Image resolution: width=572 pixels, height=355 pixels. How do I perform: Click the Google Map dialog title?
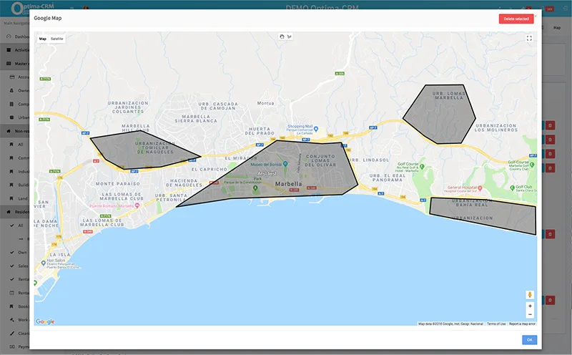(x=48, y=18)
